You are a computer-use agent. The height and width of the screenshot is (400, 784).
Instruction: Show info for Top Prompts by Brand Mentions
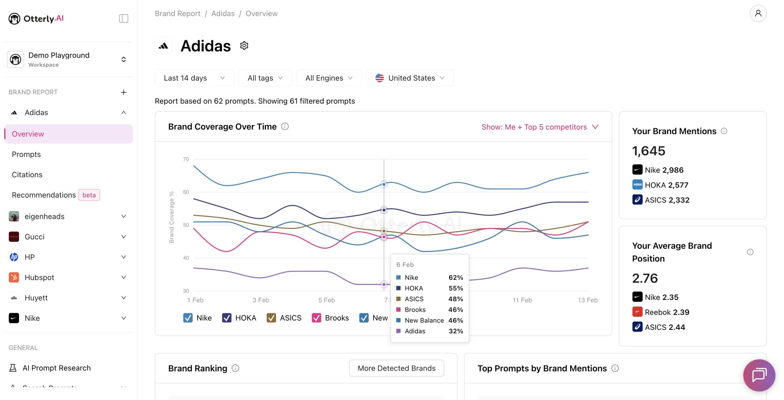(x=615, y=368)
